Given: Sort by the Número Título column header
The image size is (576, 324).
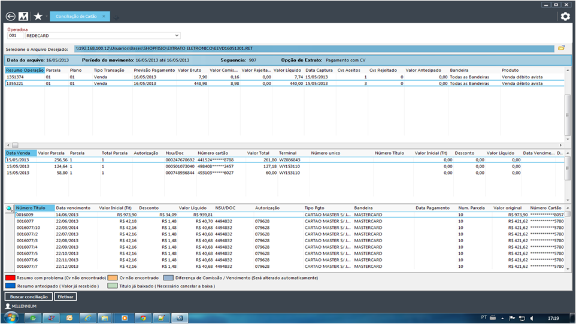Looking at the screenshot, I should 30,208.
